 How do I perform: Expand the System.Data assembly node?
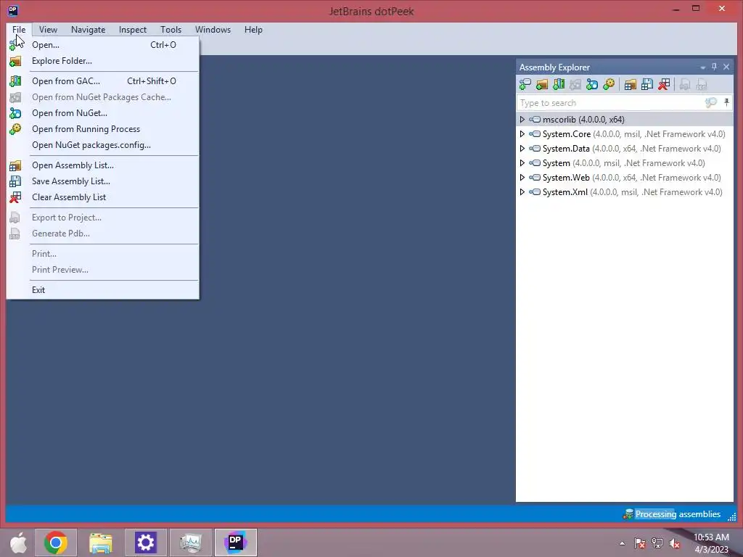click(522, 149)
